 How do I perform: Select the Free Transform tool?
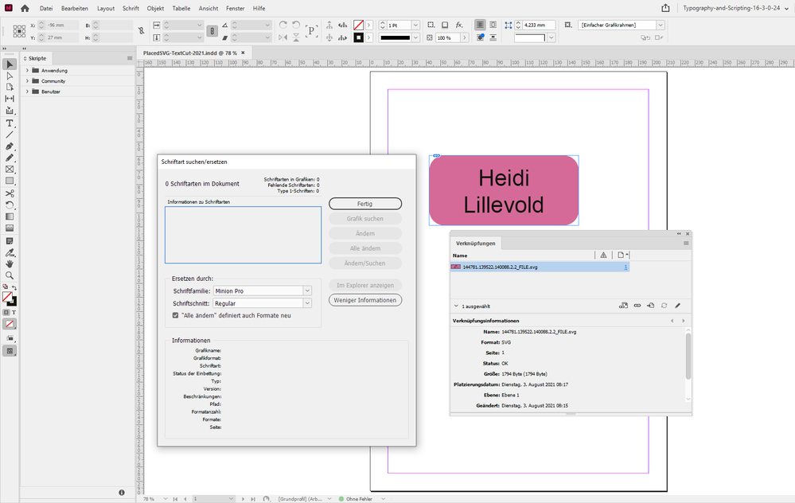(10, 205)
